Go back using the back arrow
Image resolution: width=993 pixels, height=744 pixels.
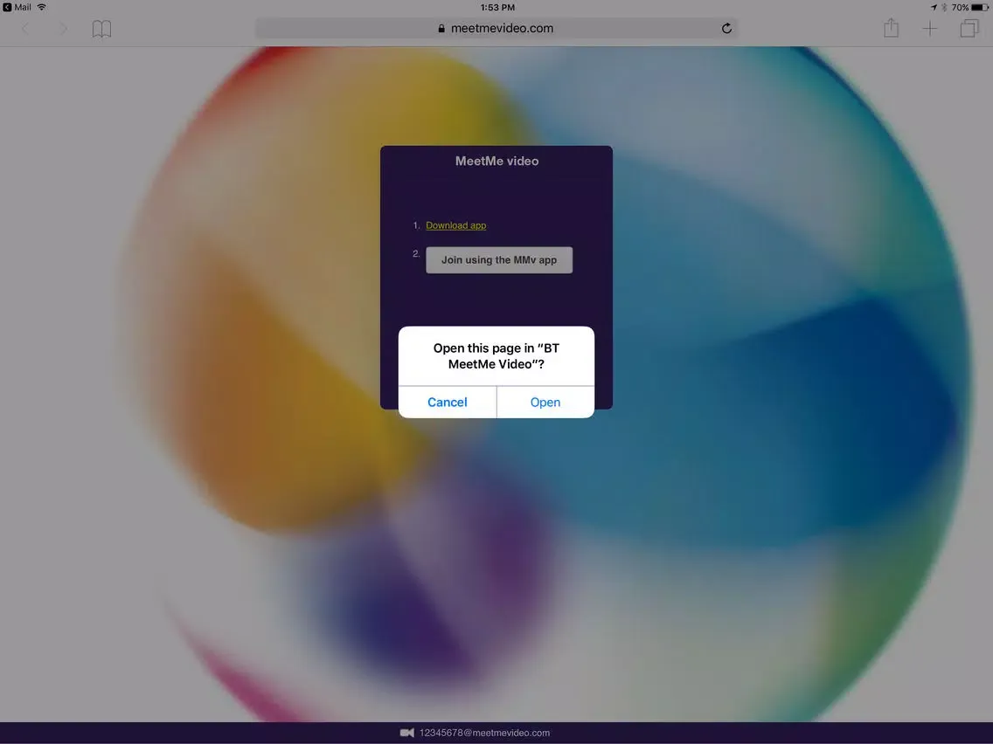[25, 29]
